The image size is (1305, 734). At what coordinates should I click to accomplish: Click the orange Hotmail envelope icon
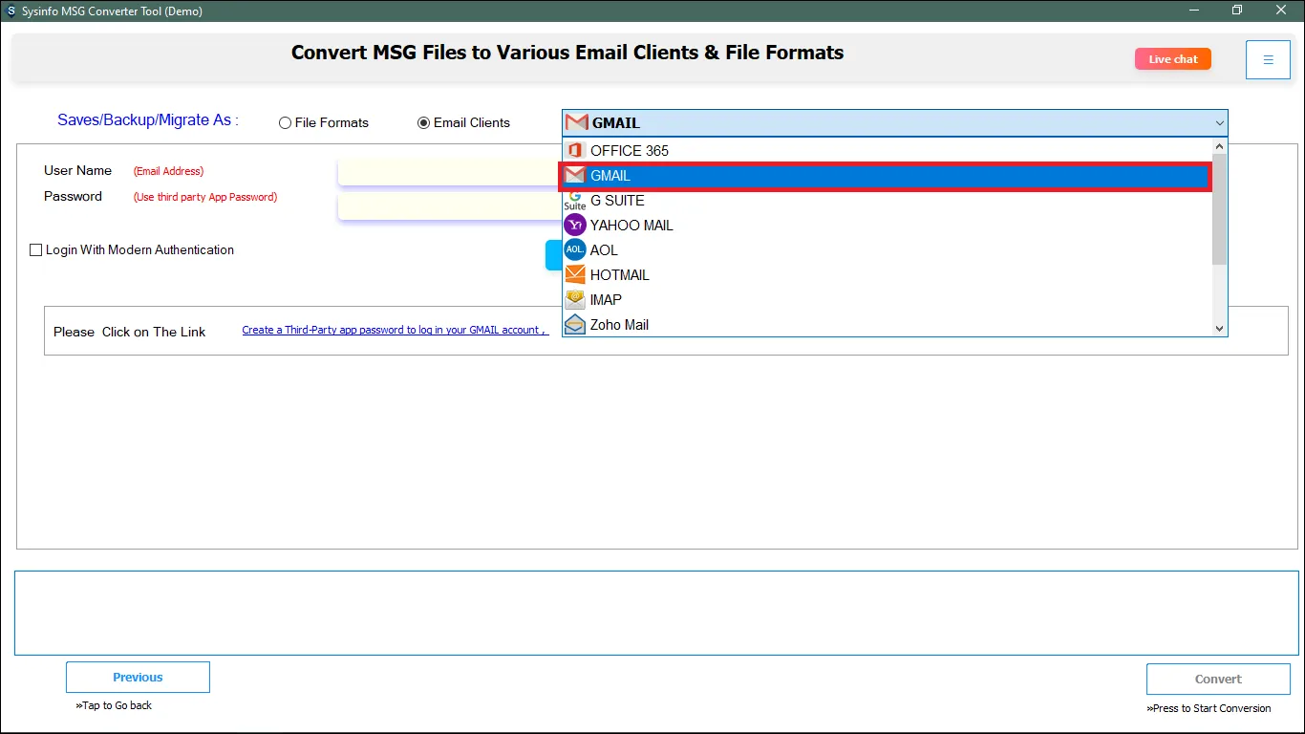[574, 275]
